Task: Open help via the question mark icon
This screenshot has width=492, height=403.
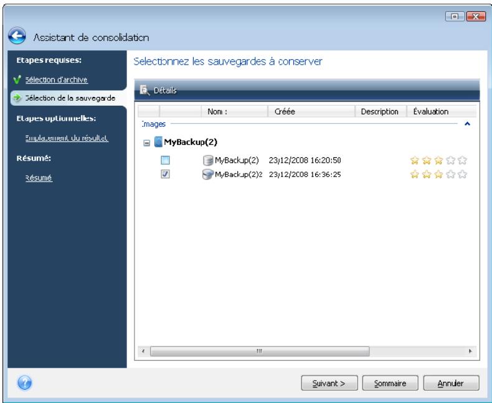Action: (x=24, y=382)
